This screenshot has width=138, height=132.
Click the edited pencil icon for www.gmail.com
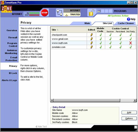pyautogui.click(x=92, y=39)
